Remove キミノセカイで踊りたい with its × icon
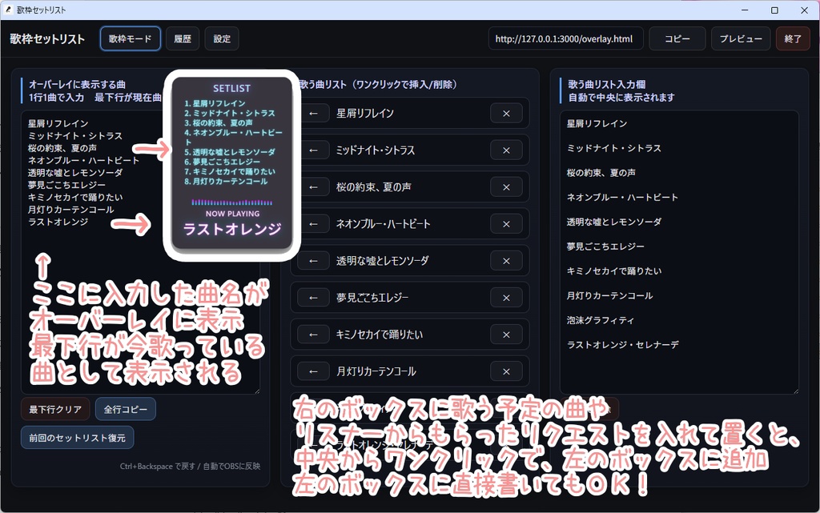The width and height of the screenshot is (820, 513). tap(506, 334)
